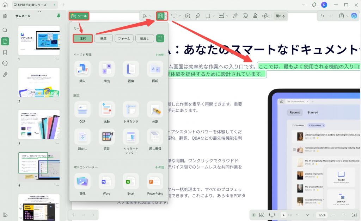Open the attachments paperclip in sidebar

[5, 75]
